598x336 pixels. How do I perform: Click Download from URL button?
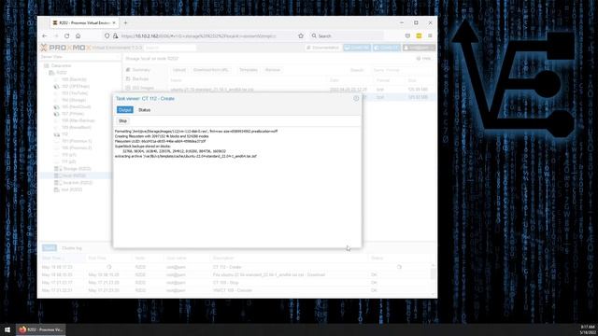[211, 70]
